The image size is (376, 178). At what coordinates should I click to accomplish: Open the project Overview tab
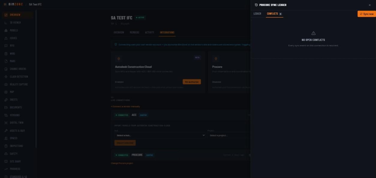119,33
